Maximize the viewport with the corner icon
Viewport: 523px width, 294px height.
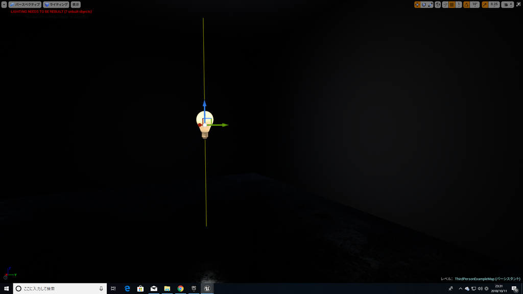[x=519, y=4]
